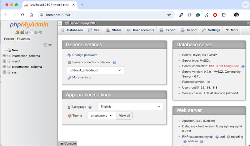The height and width of the screenshot is (146, 250).
Task: Click the browser home button
Action: click(31, 15)
